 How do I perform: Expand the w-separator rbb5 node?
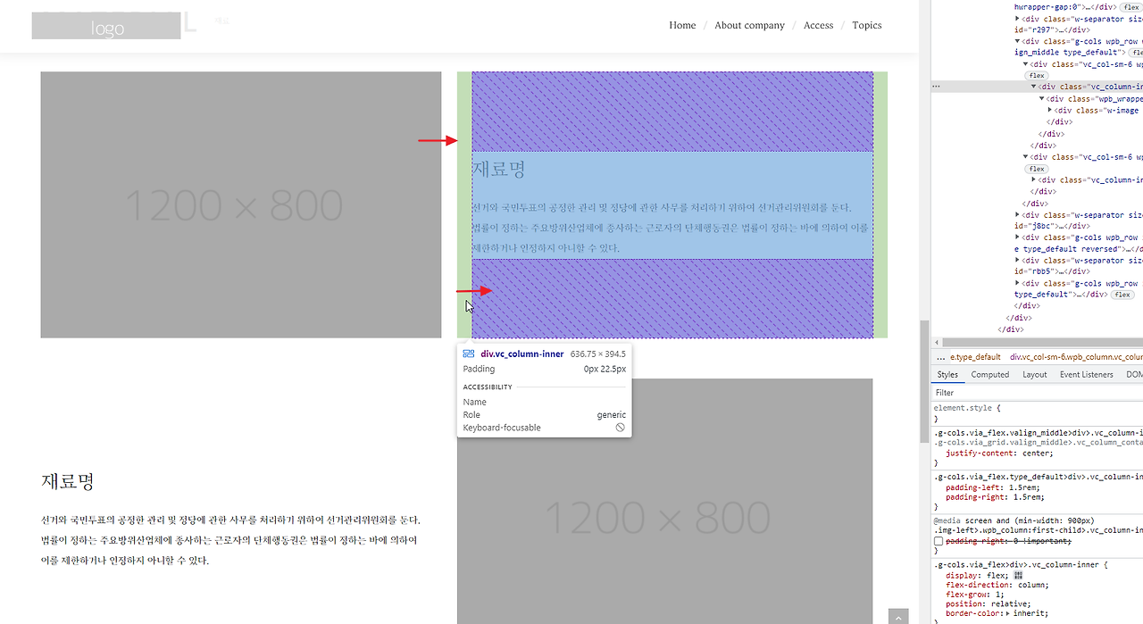point(1018,262)
